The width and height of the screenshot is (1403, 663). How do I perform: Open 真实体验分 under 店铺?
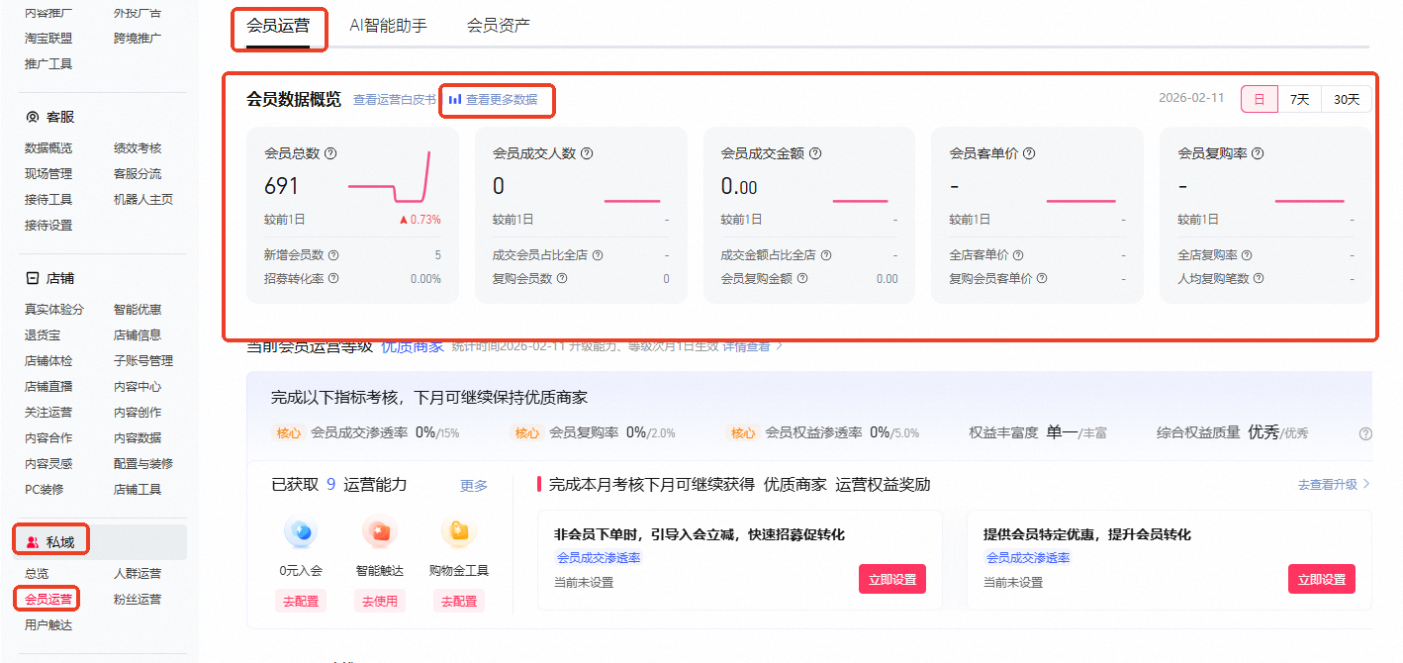point(54,310)
